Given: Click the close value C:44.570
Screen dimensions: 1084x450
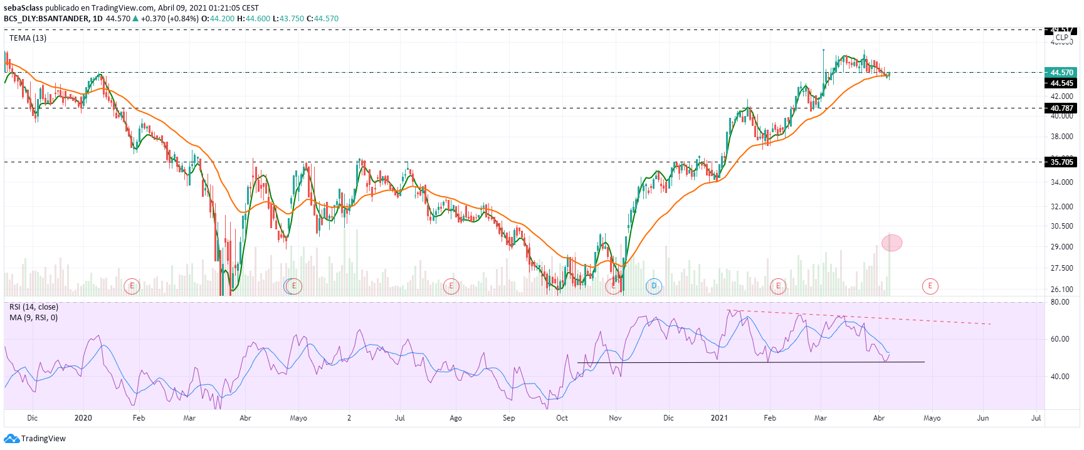Looking at the screenshot, I should [323, 19].
